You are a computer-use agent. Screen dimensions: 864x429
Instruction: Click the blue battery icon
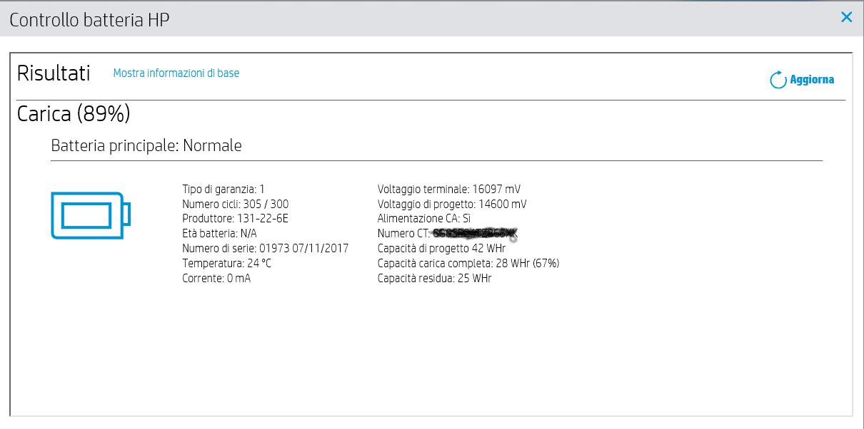coord(91,215)
